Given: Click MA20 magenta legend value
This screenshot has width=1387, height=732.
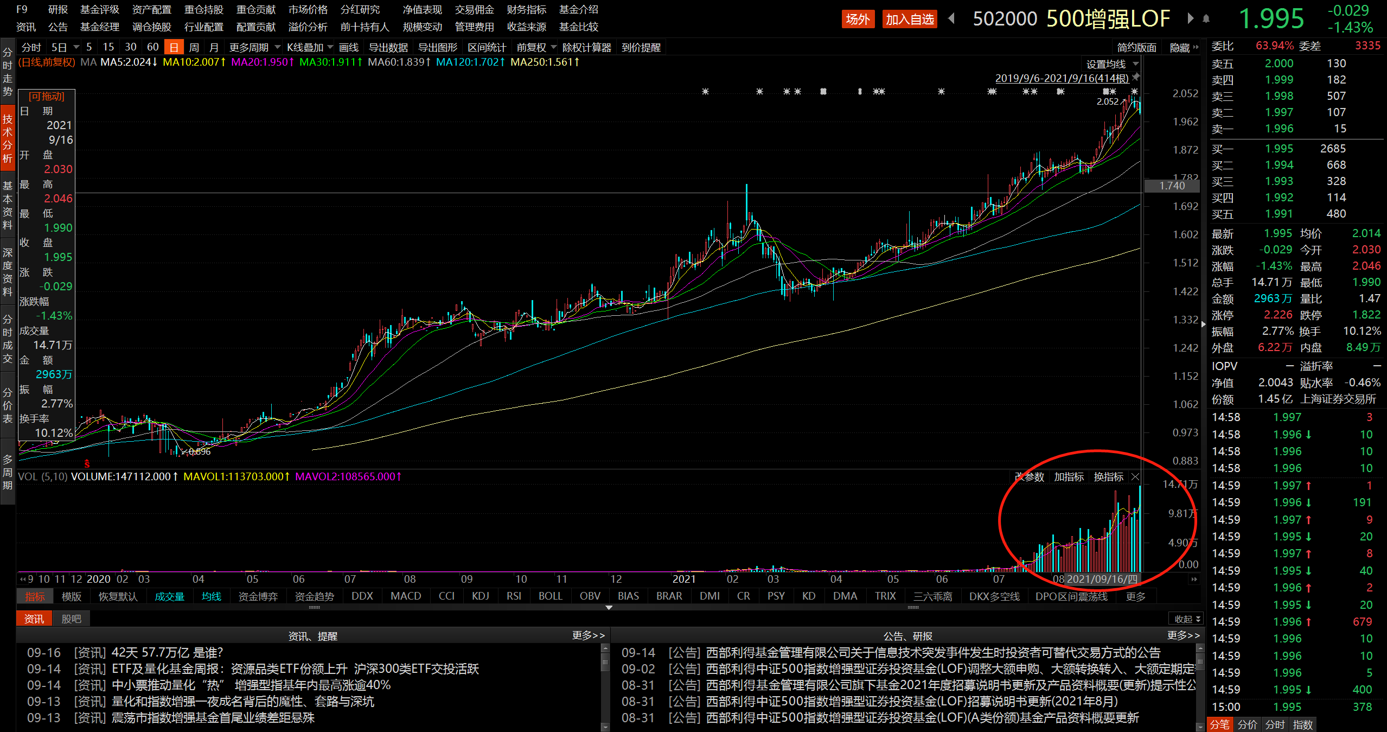Looking at the screenshot, I should click(263, 62).
